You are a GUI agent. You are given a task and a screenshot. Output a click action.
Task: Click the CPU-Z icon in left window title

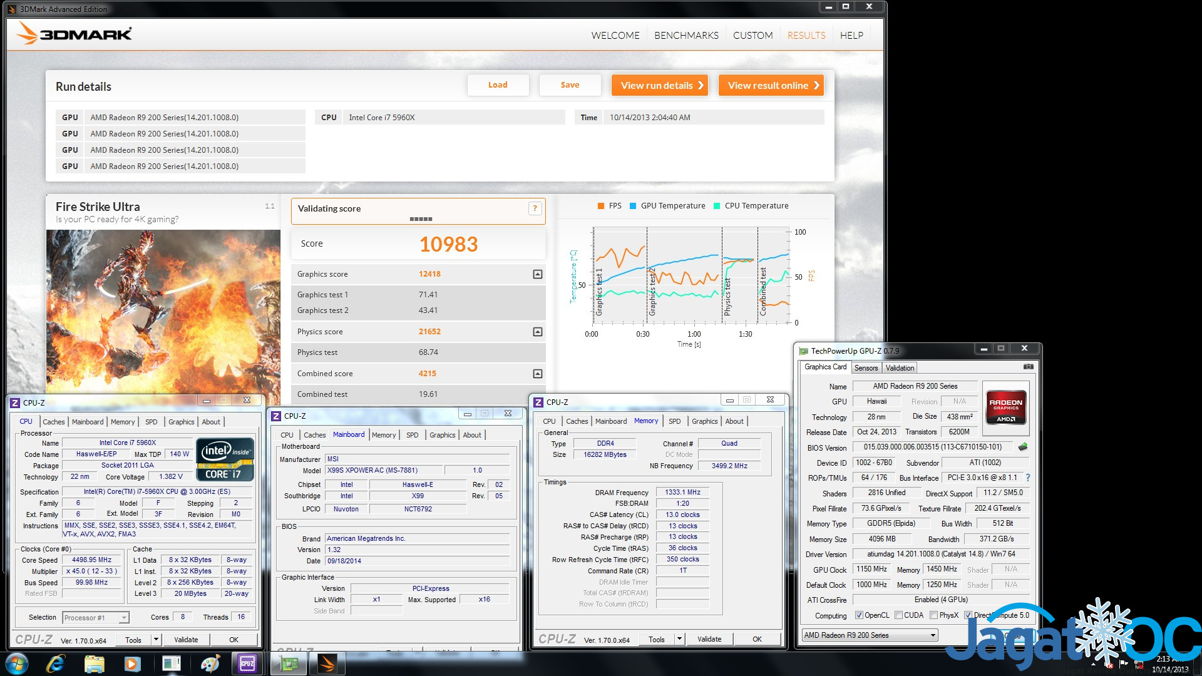(15, 402)
